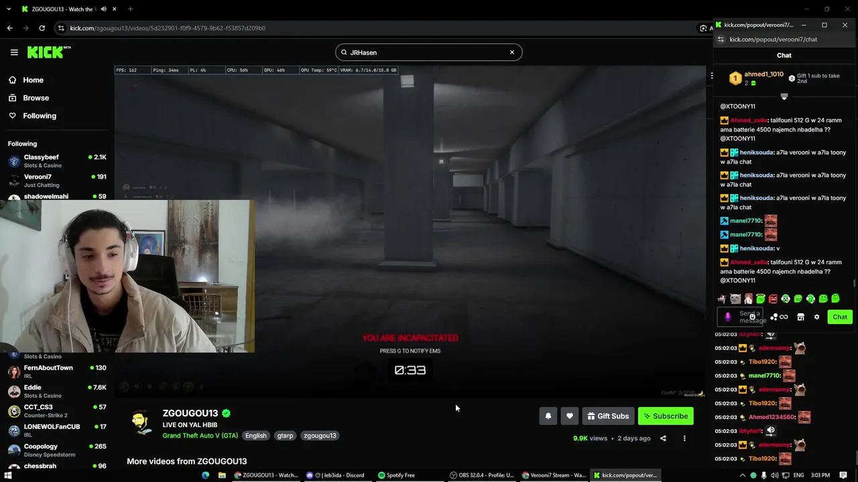
Task: Open File Explorer from taskbar
Action: [222, 475]
